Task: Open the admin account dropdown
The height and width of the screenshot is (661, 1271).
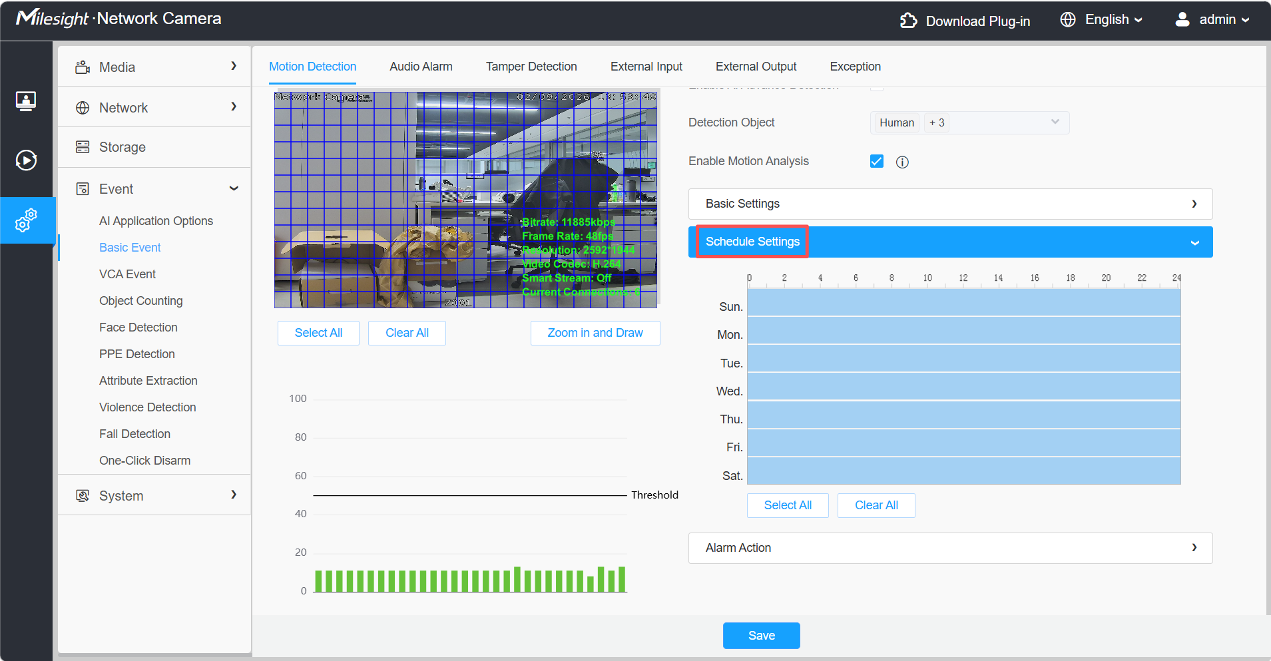Action: point(1224,19)
